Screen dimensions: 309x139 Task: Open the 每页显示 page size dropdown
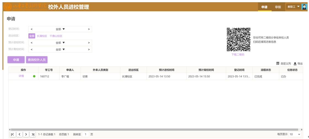point(295,134)
